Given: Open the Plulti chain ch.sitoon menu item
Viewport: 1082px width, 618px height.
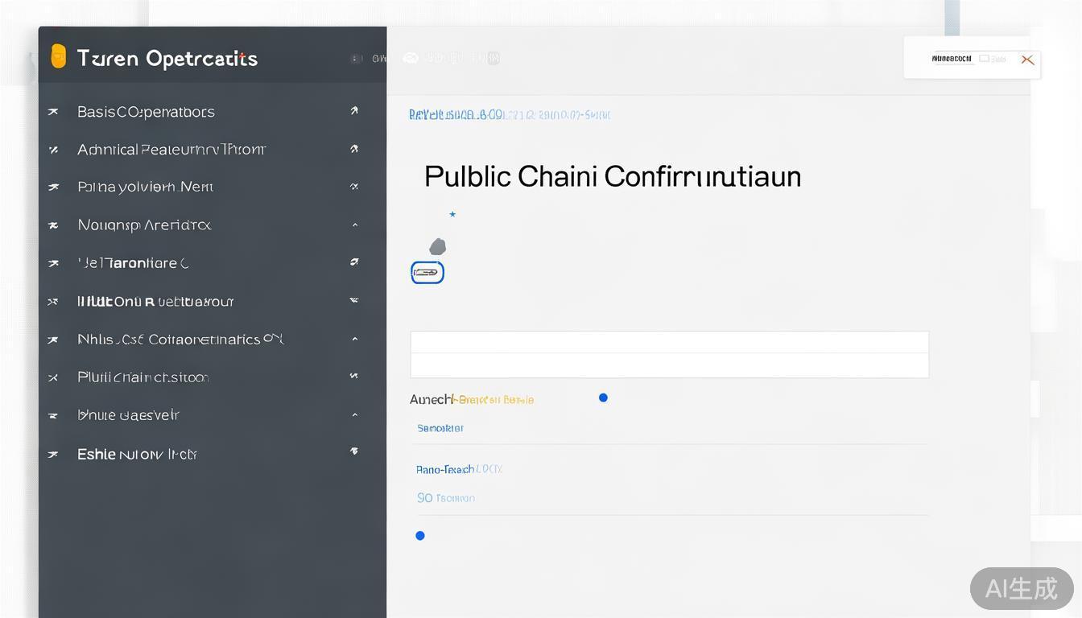Looking at the screenshot, I should point(142,377).
